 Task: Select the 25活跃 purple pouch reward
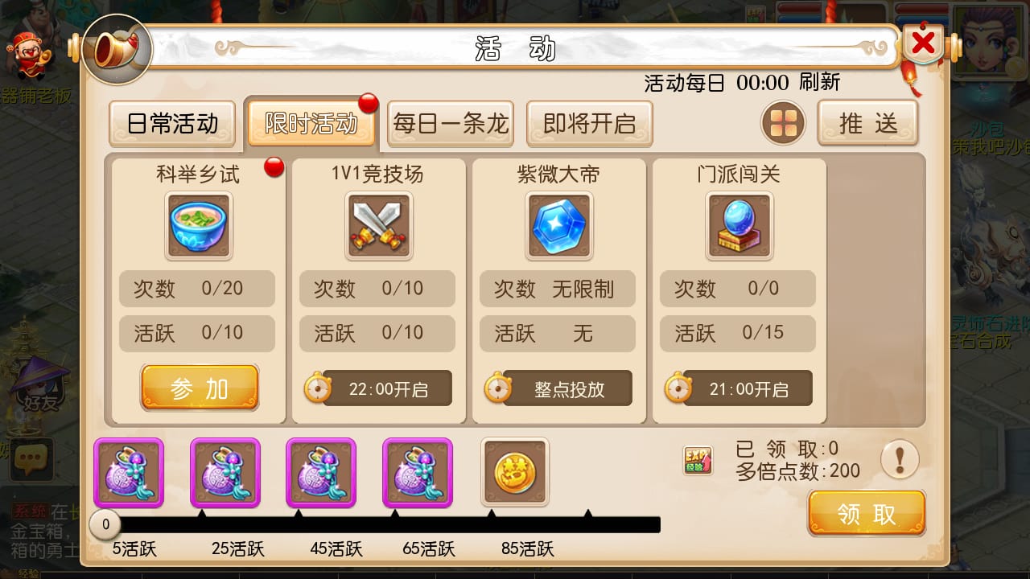pos(225,473)
